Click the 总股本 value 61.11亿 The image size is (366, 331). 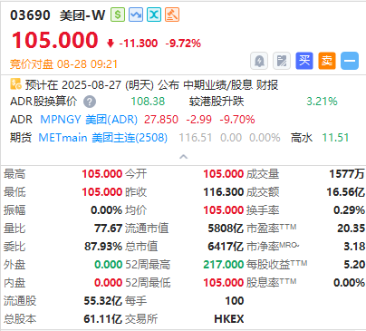tap(102, 319)
